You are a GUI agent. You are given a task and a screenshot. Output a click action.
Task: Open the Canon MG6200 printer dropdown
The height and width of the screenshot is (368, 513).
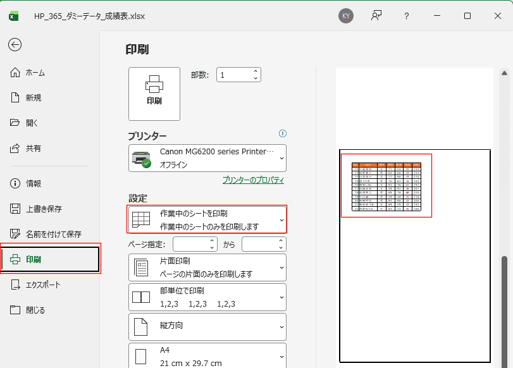coord(207,158)
